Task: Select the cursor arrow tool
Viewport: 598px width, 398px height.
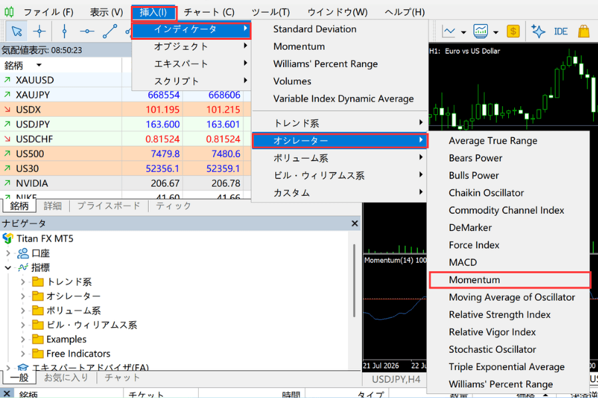Action: (17, 31)
